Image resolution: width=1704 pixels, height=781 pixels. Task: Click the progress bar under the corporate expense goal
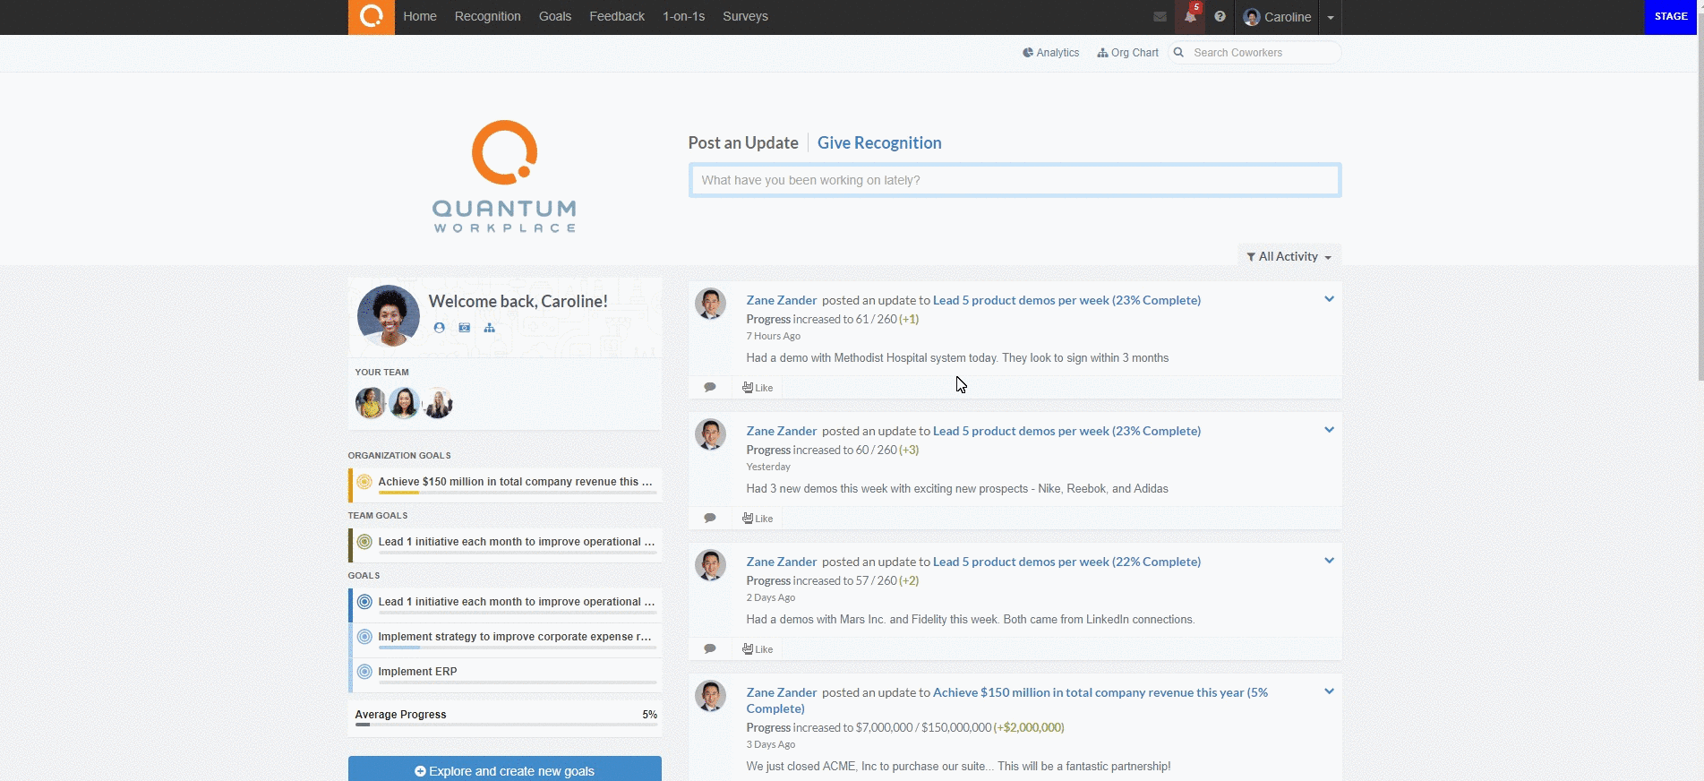[x=518, y=648]
